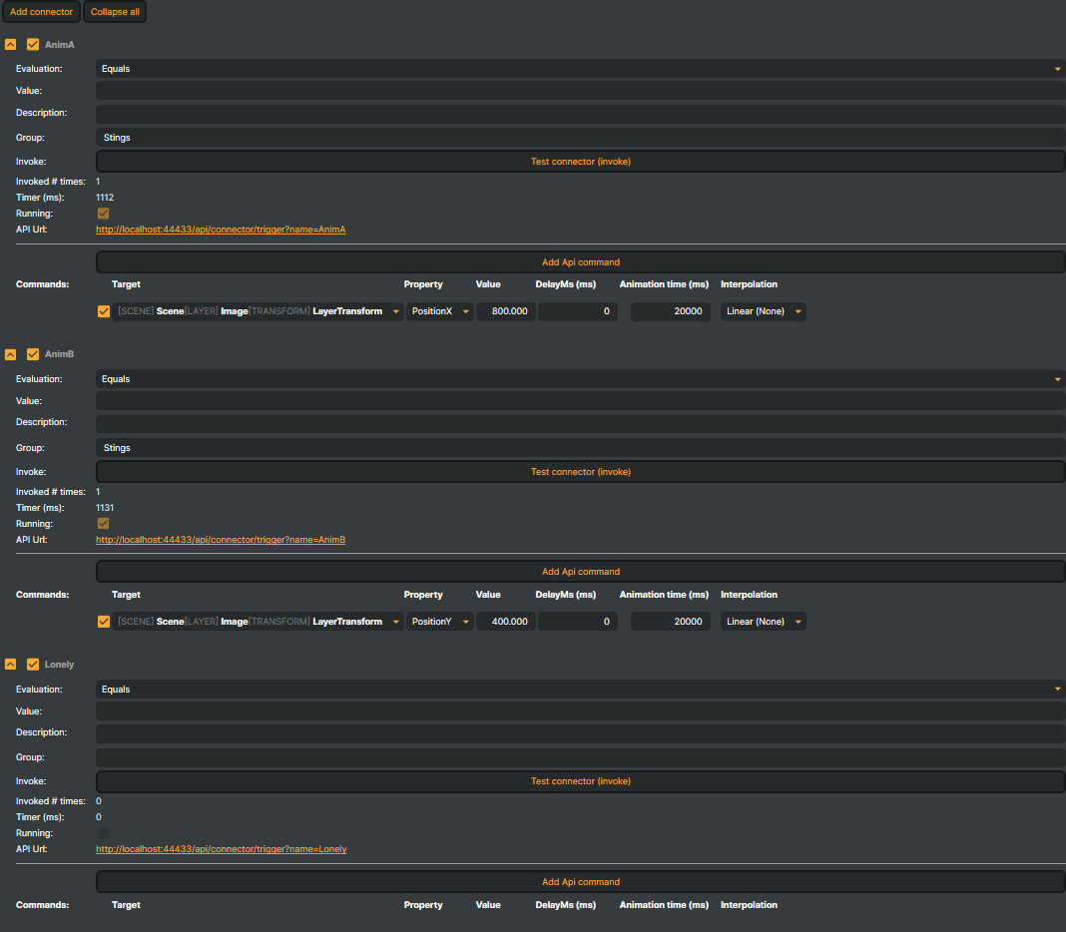Edit the AnimA Group field containing Stings

(581, 138)
